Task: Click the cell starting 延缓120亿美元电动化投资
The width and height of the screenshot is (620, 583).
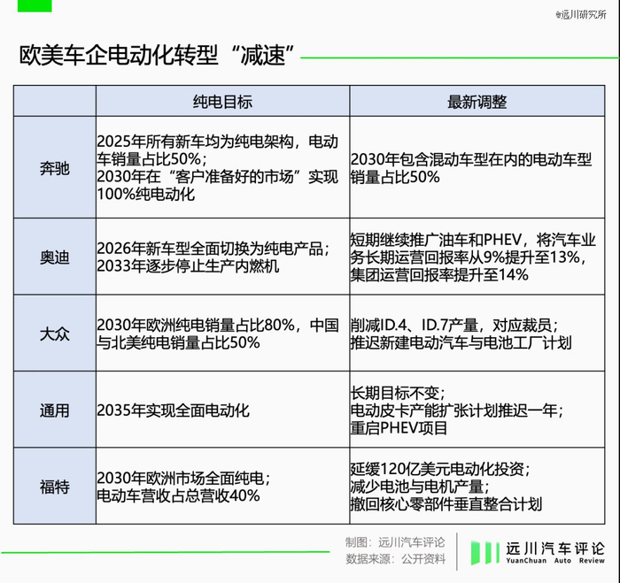Action: point(477,487)
